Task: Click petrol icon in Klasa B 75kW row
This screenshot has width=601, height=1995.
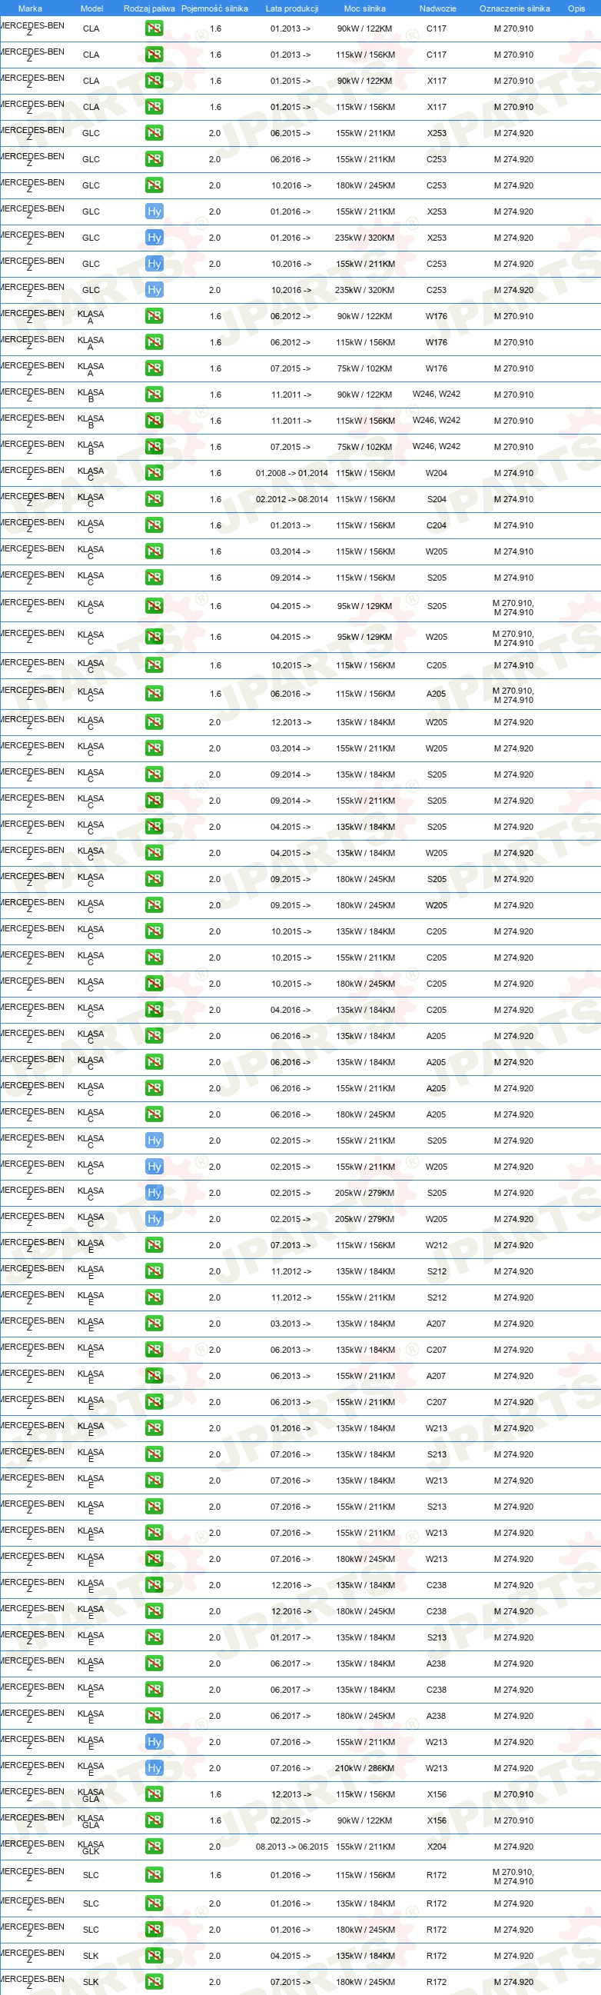Action: (x=154, y=447)
